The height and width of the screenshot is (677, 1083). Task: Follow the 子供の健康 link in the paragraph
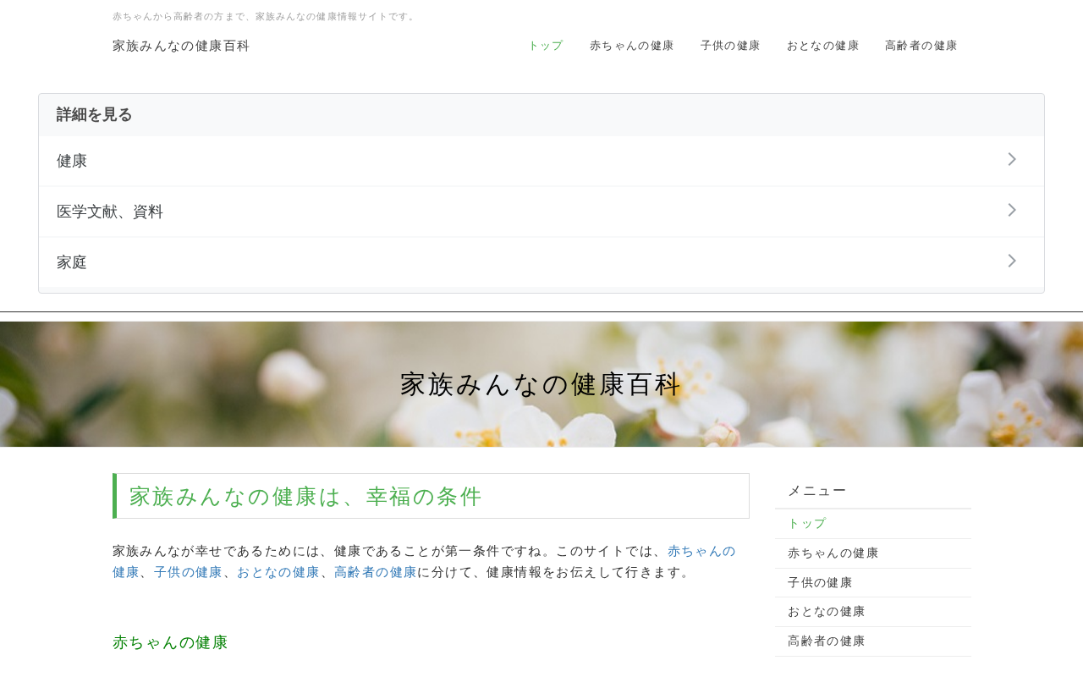pos(188,572)
